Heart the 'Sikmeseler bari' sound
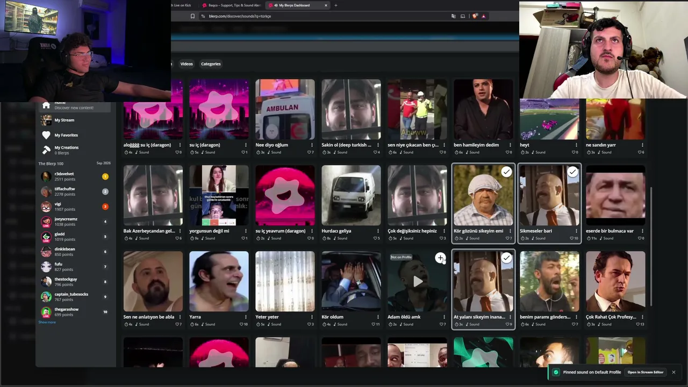The width and height of the screenshot is (688, 387). (572, 238)
